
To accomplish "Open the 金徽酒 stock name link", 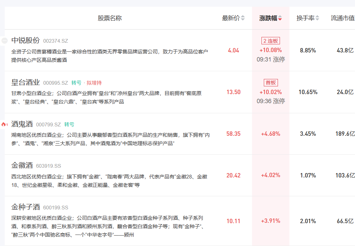I will coord(22,165).
